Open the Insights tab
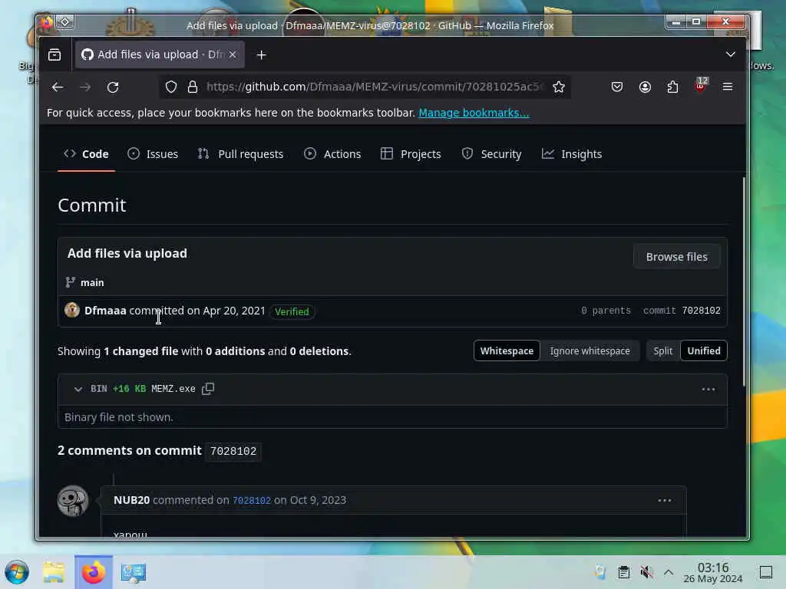Screen dimensions: 786x589 point(572,153)
